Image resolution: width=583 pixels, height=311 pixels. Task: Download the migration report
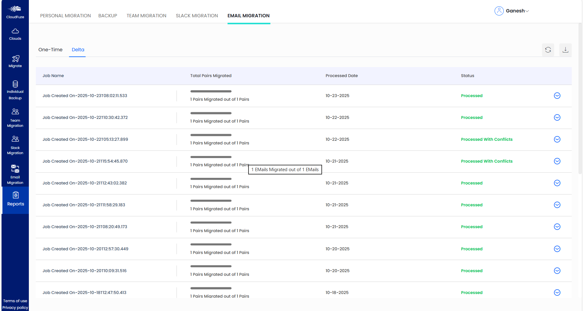pyautogui.click(x=565, y=50)
